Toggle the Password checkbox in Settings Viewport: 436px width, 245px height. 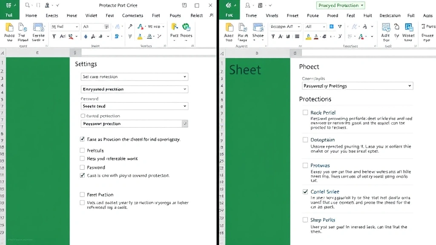tap(82, 166)
